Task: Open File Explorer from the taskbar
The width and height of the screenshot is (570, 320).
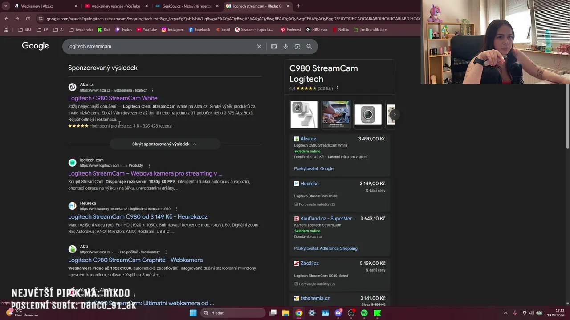Action: [x=286, y=313]
